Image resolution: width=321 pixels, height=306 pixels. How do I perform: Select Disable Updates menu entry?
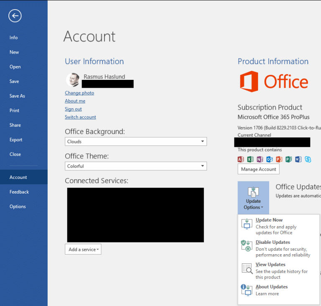[278, 248]
